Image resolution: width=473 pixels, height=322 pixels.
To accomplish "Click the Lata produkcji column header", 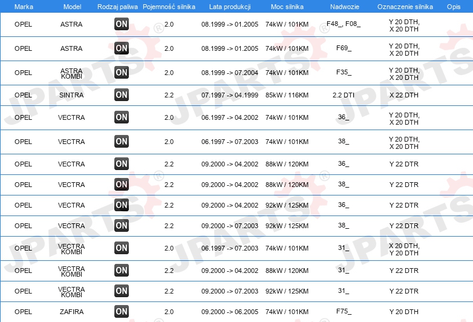I will [230, 7].
